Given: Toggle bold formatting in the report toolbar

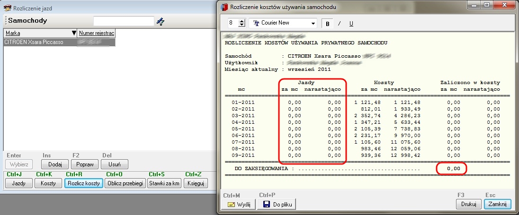Looking at the screenshot, I should [328, 24].
